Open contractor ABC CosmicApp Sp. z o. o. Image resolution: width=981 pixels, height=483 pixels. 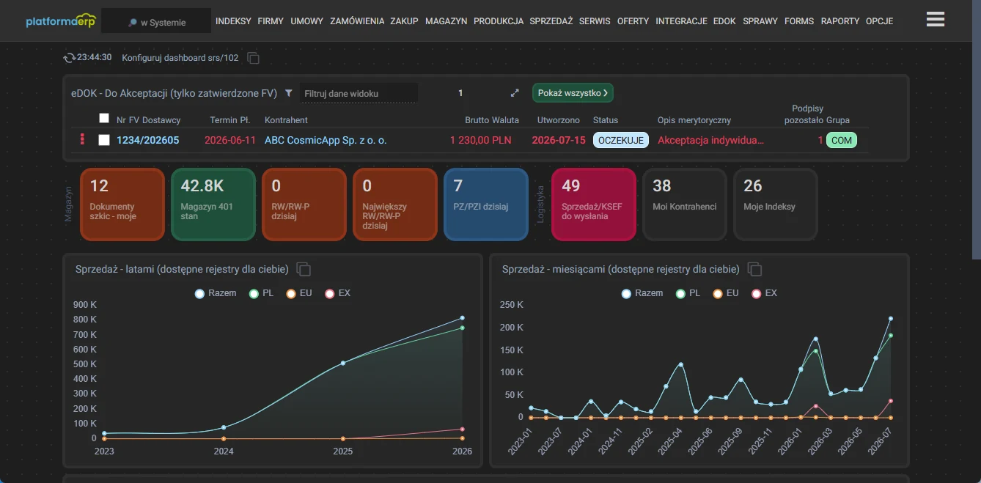pyautogui.click(x=326, y=140)
